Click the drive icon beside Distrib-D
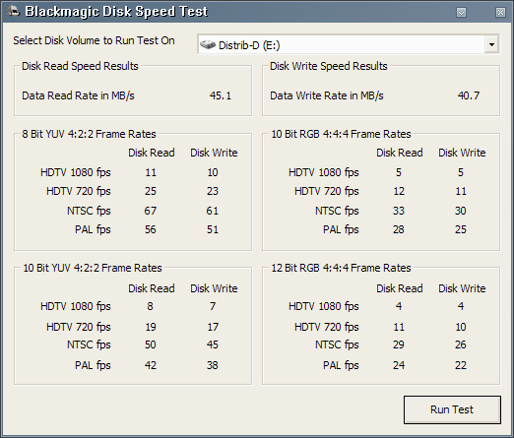514x438 pixels. click(x=208, y=44)
